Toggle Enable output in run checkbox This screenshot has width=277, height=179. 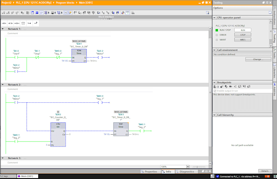tap(215, 91)
